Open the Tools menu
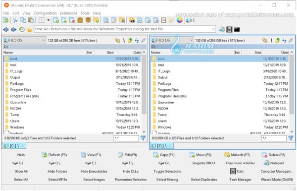297x191 pixels. (85, 13)
